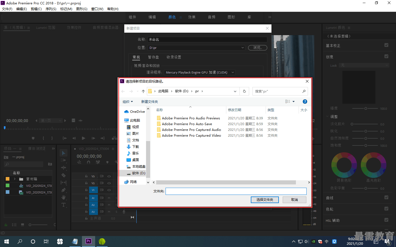396x247 pixels.
Task: Select the Hand tool
Action: 64,197
